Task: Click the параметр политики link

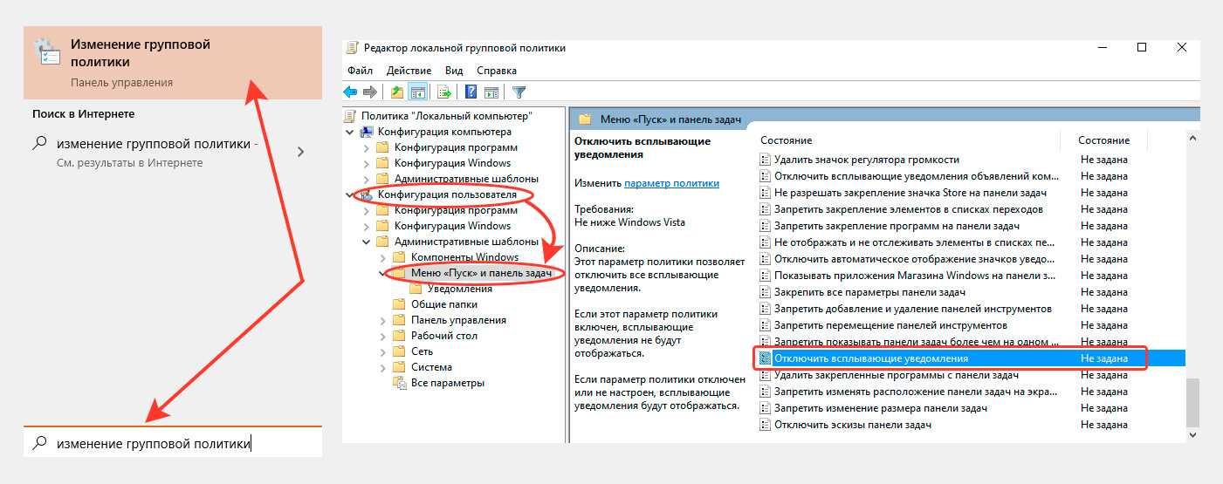Action: pyautogui.click(x=671, y=183)
